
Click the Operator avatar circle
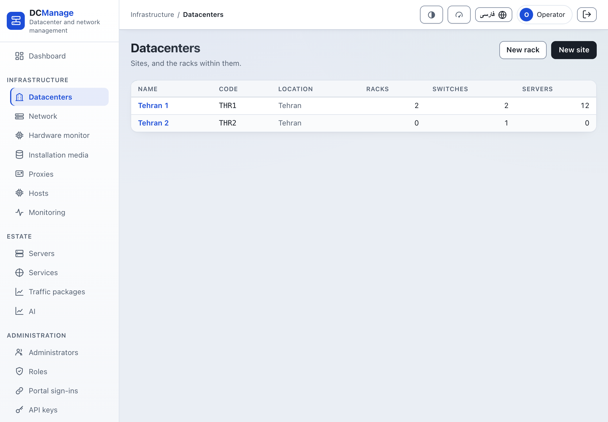(526, 15)
